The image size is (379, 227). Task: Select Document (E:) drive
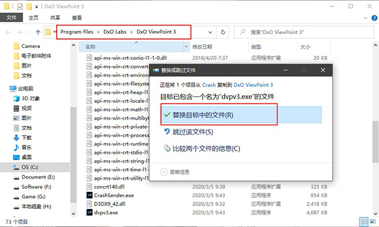38,177
